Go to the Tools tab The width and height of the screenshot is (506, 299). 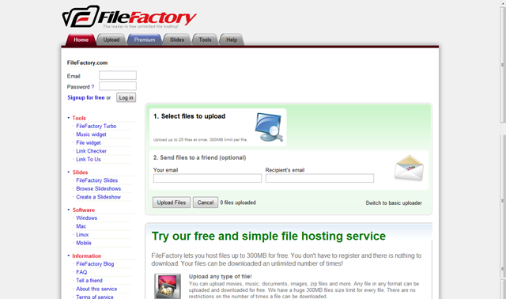coord(205,40)
